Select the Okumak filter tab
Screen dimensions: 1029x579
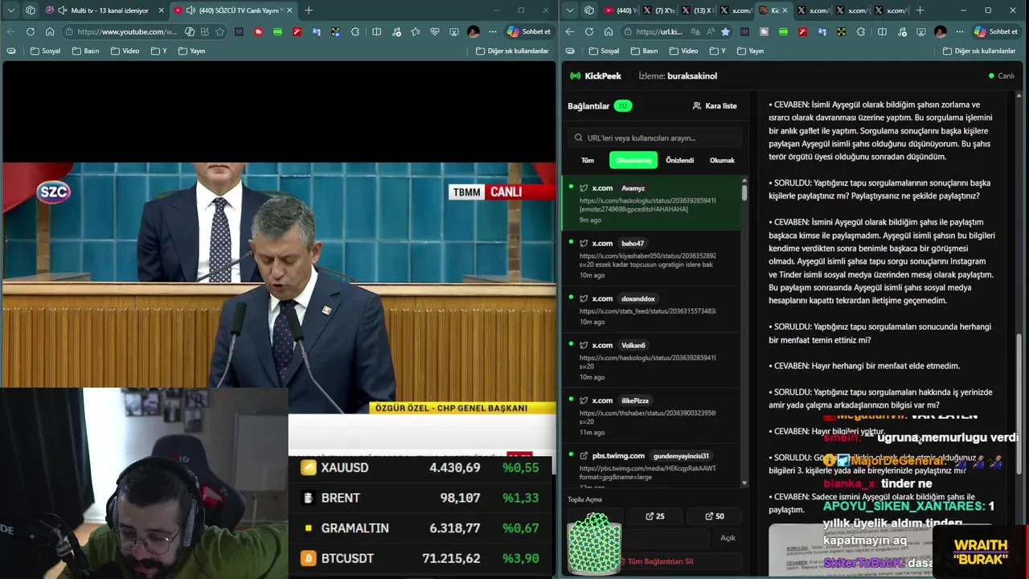(x=722, y=160)
